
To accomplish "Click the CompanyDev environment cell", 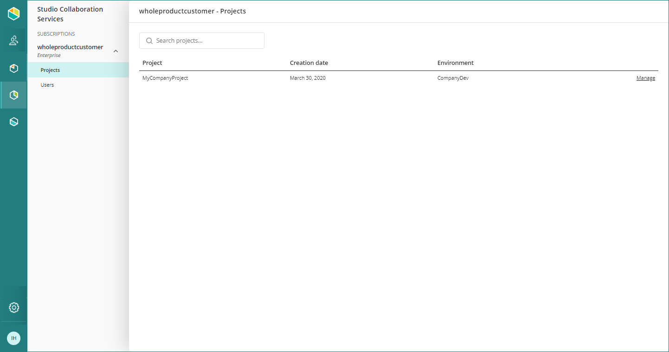I will pyautogui.click(x=453, y=78).
